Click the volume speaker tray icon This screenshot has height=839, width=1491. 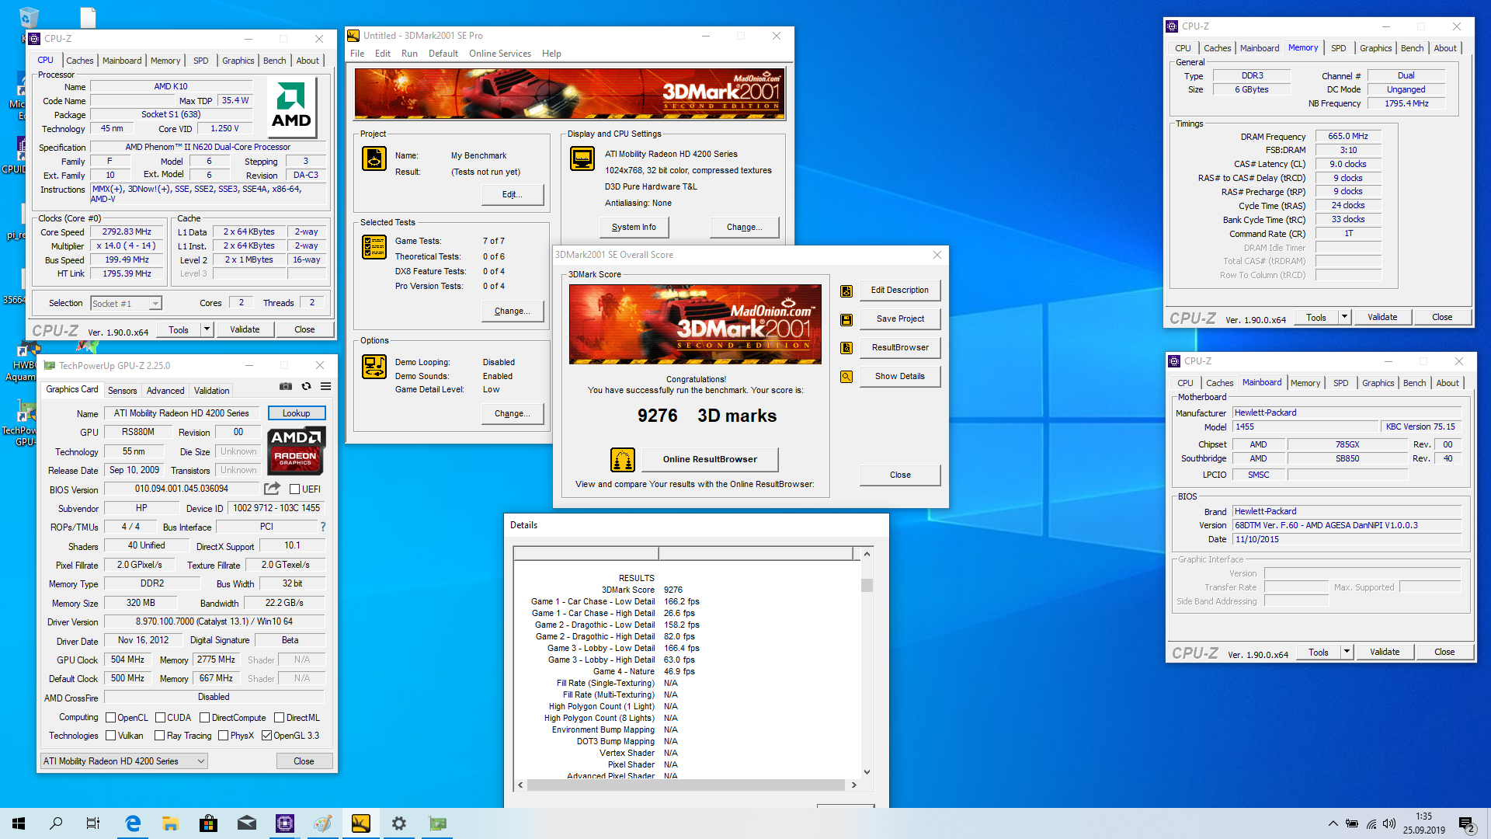1389,823
